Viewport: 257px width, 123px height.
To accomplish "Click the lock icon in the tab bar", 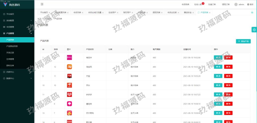I will [252, 12].
